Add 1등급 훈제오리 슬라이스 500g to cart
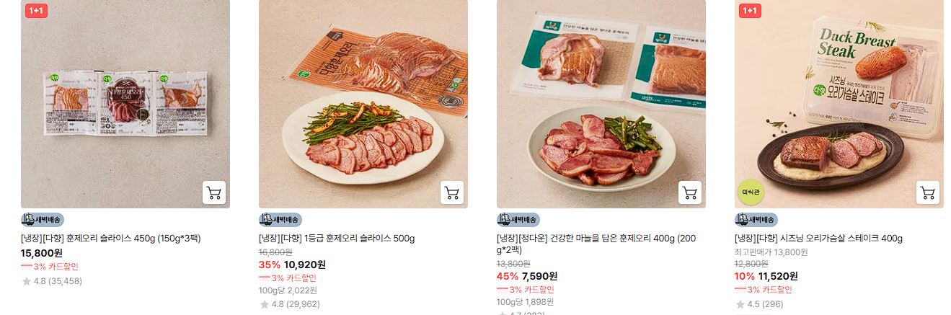This screenshot has height=315, width=951. click(452, 192)
